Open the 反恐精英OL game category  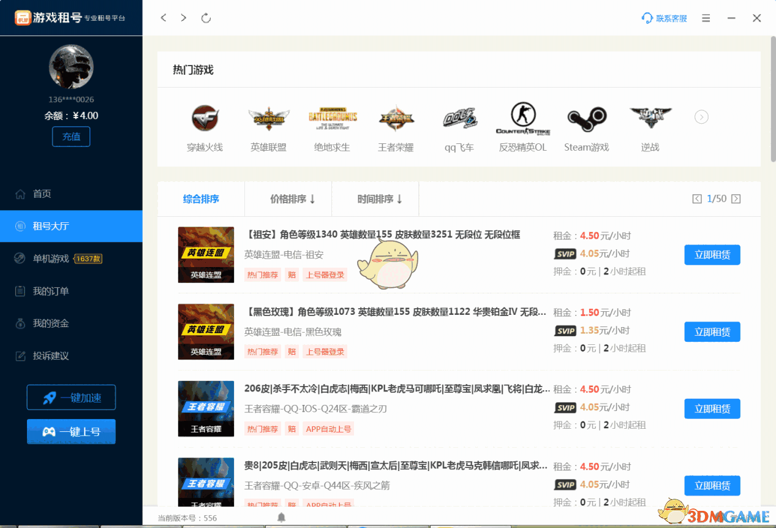pyautogui.click(x=522, y=118)
